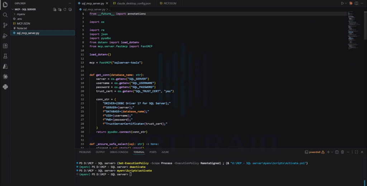Viewport: 367px width, 186px height.
Task: Click line number 22 in gutter
Action: pyautogui.click(x=82, y=99)
